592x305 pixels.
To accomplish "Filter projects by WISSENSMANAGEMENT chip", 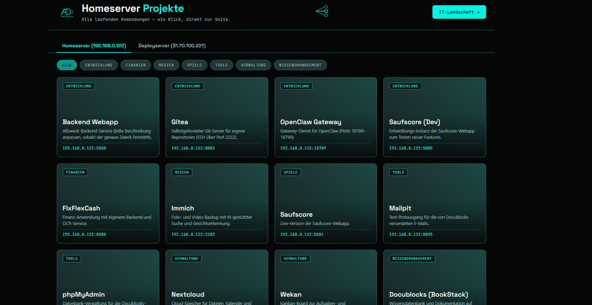I will point(300,65).
